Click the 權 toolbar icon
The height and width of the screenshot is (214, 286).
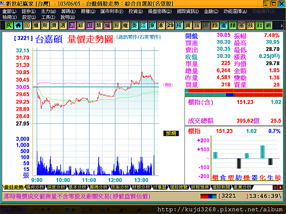tap(125, 25)
